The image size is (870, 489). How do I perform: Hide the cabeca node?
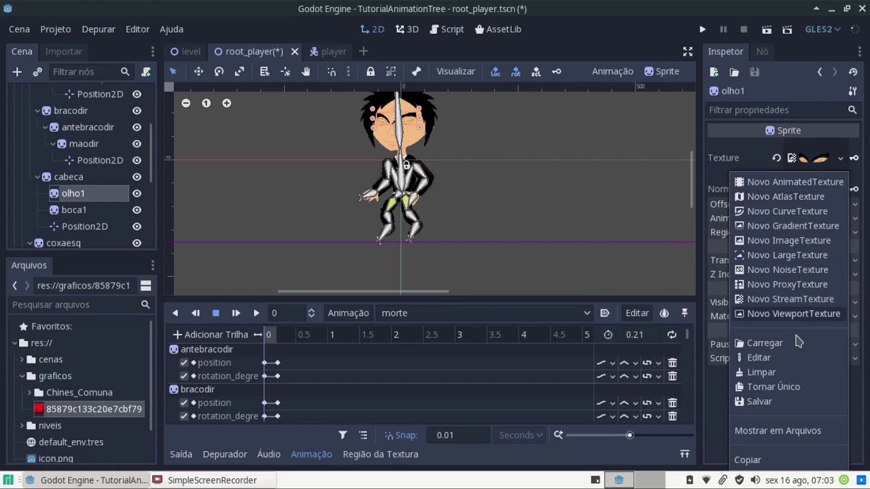137,177
